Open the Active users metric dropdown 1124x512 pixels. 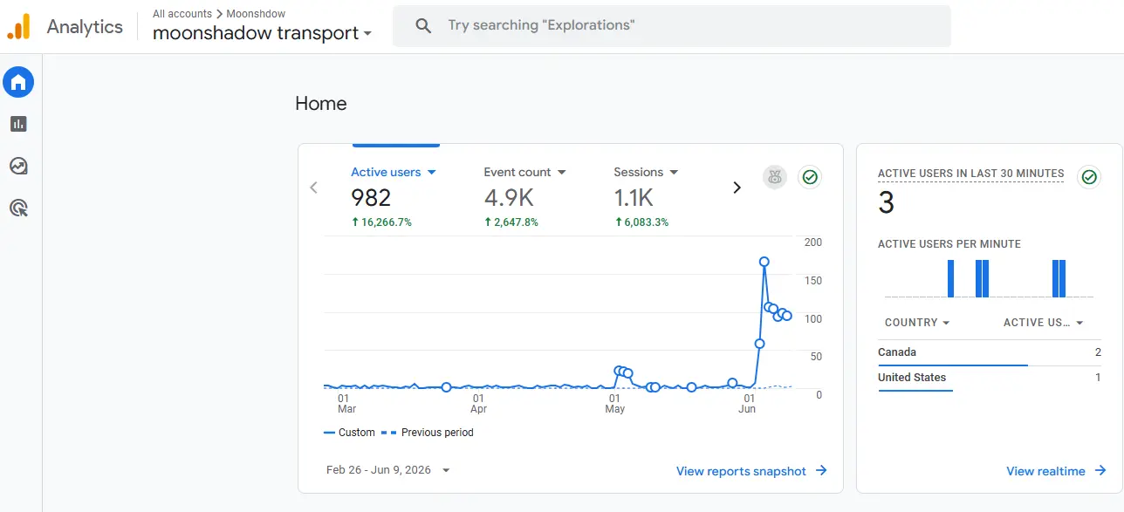pyautogui.click(x=394, y=172)
